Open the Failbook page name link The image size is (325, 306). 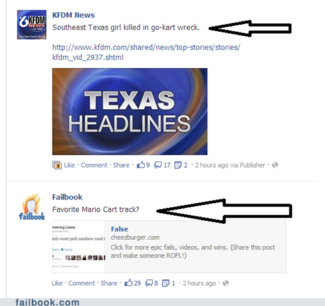[68, 197]
